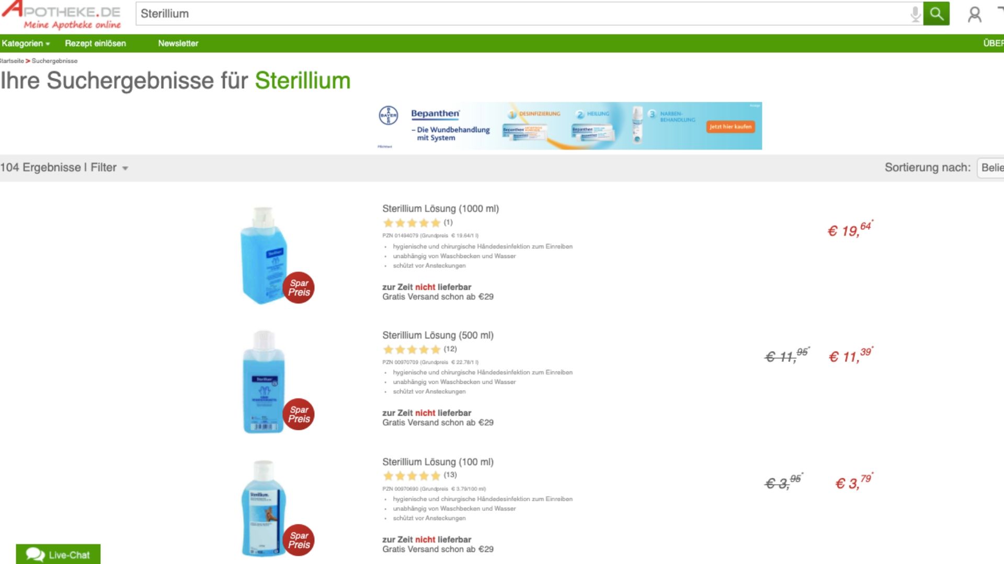
Task: Click Spar Preis badge on 500 ml product
Action: tap(299, 414)
